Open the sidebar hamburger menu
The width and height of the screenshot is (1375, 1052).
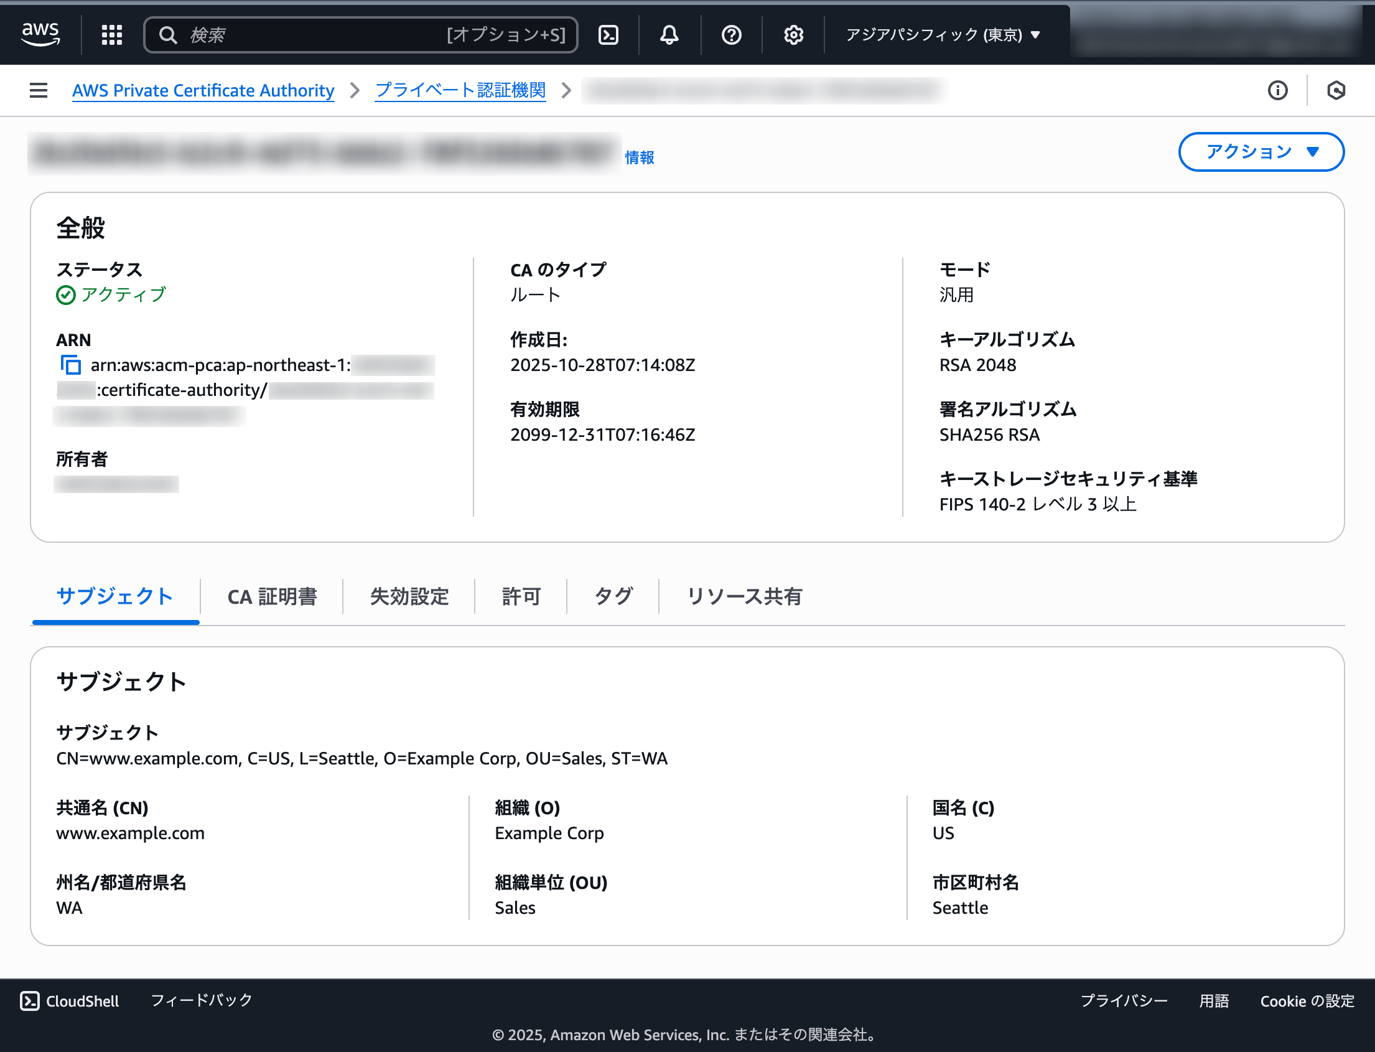(37, 90)
